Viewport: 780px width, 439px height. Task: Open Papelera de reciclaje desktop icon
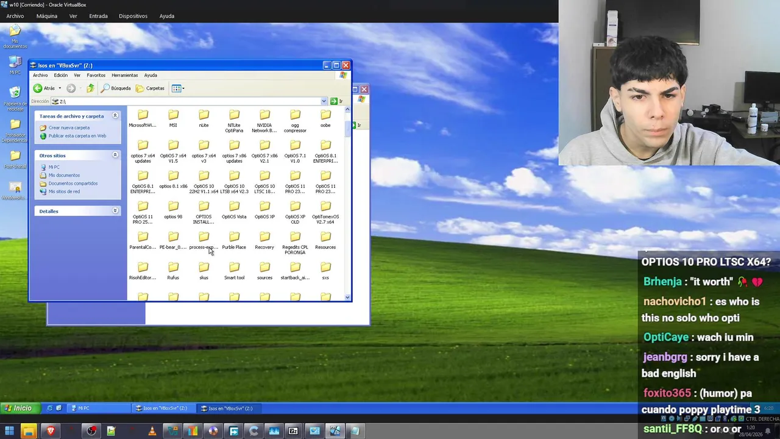point(15,98)
